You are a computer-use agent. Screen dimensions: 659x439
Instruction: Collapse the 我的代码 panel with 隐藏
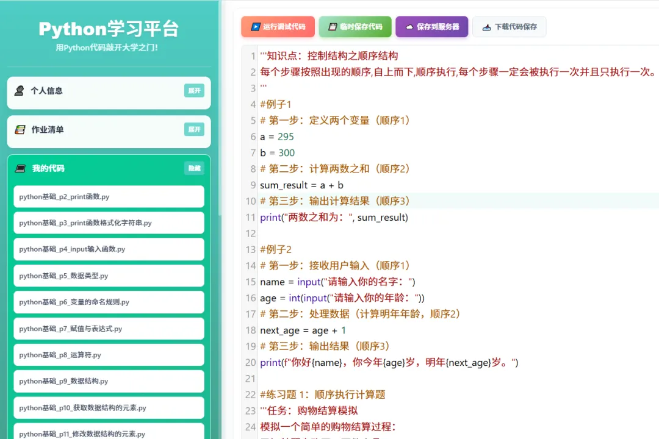tap(194, 168)
